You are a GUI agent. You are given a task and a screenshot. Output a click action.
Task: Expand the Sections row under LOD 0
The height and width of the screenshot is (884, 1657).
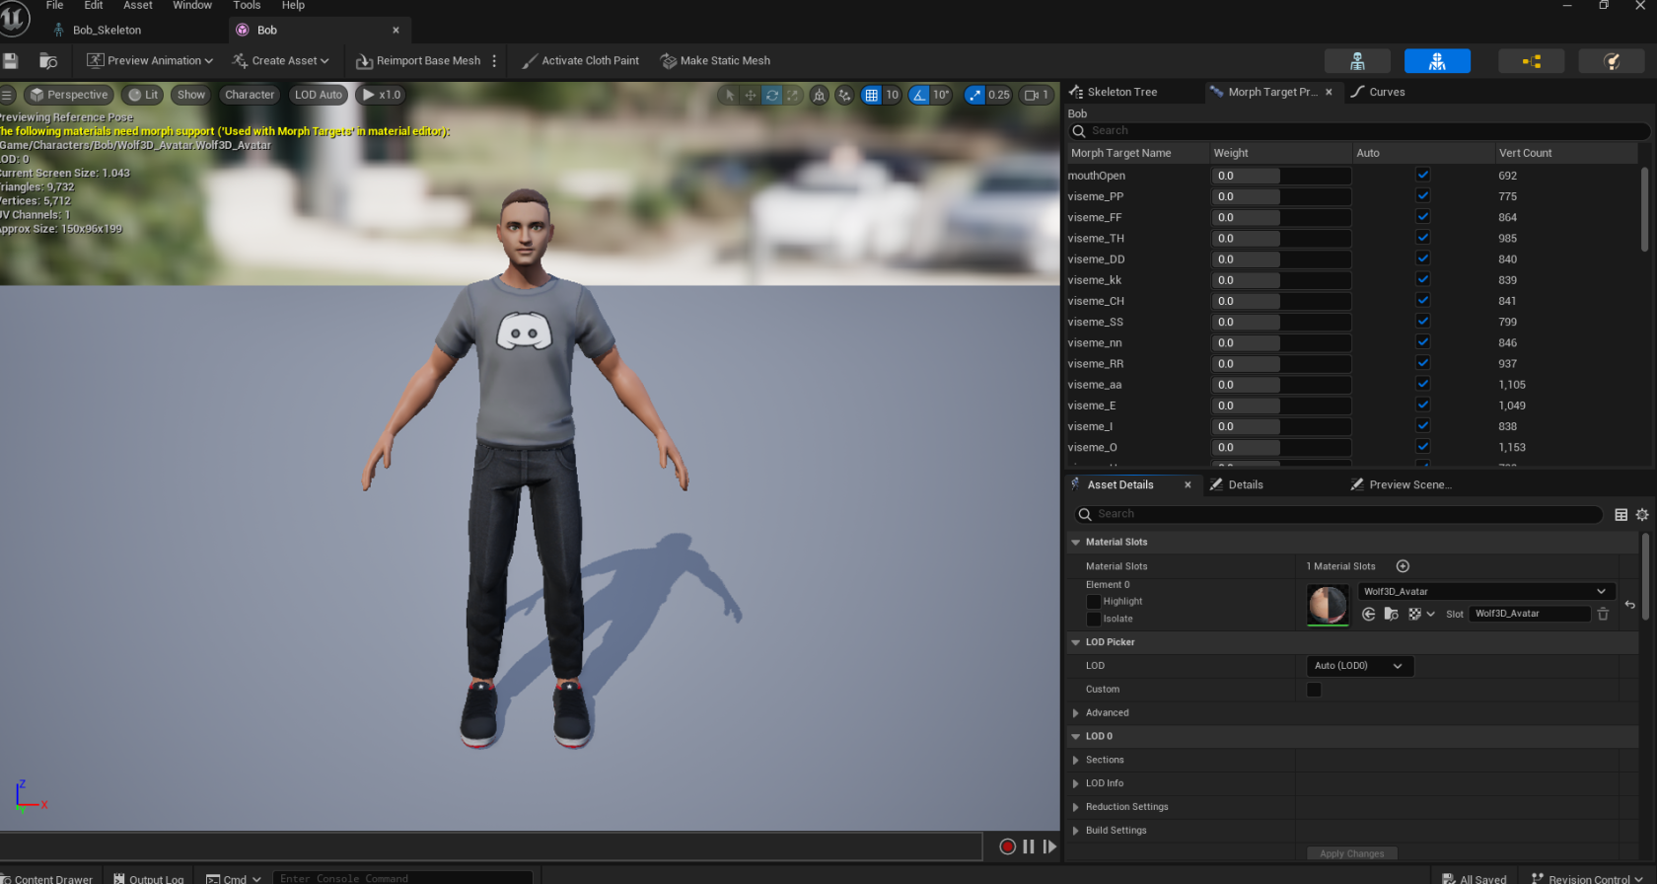pos(1076,761)
